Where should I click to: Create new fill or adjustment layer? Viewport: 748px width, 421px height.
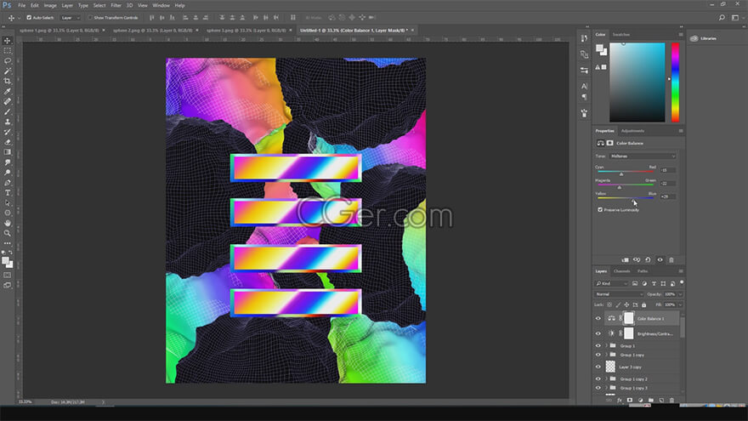pyautogui.click(x=640, y=401)
